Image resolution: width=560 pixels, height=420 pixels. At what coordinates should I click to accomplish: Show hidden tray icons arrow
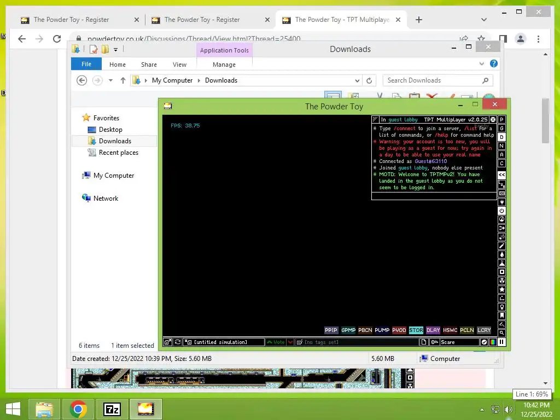click(482, 410)
